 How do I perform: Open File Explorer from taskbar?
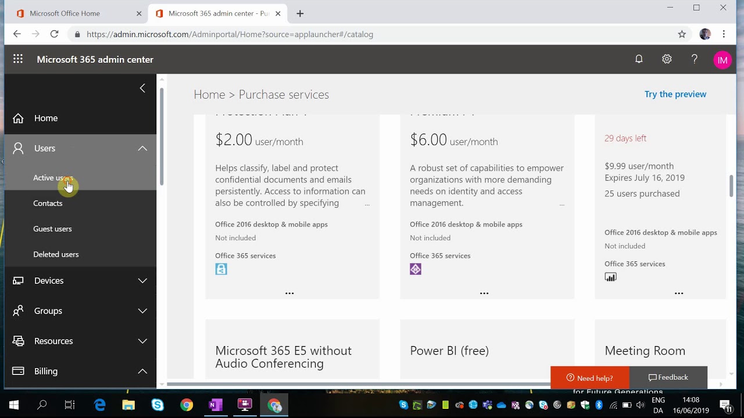128,405
